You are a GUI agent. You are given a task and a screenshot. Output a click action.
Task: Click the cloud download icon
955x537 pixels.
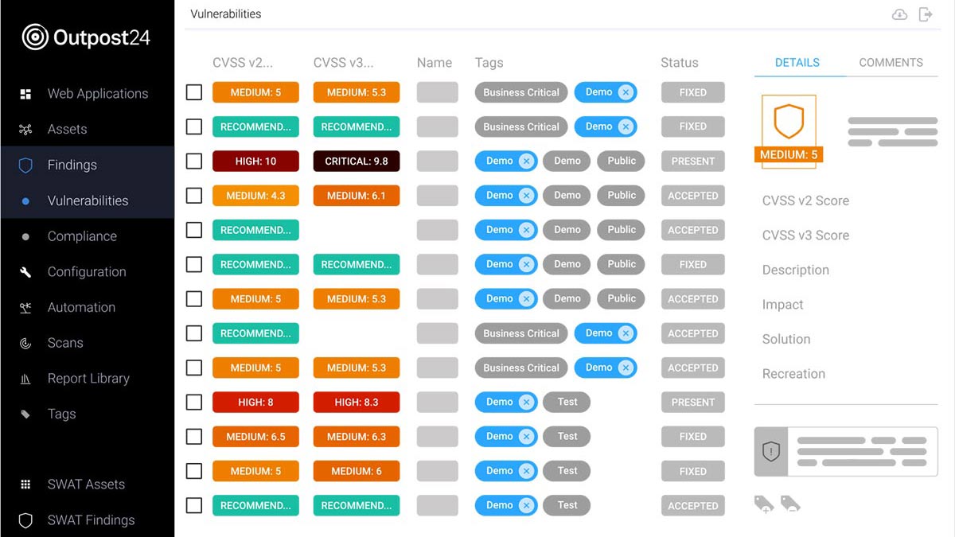(x=899, y=14)
